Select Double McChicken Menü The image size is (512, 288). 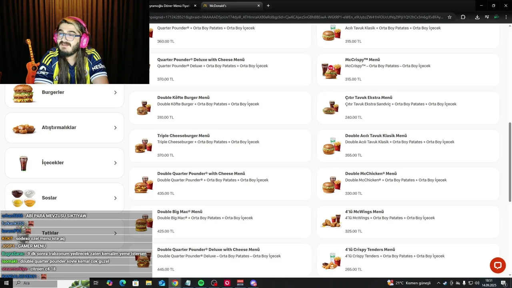coord(408,184)
